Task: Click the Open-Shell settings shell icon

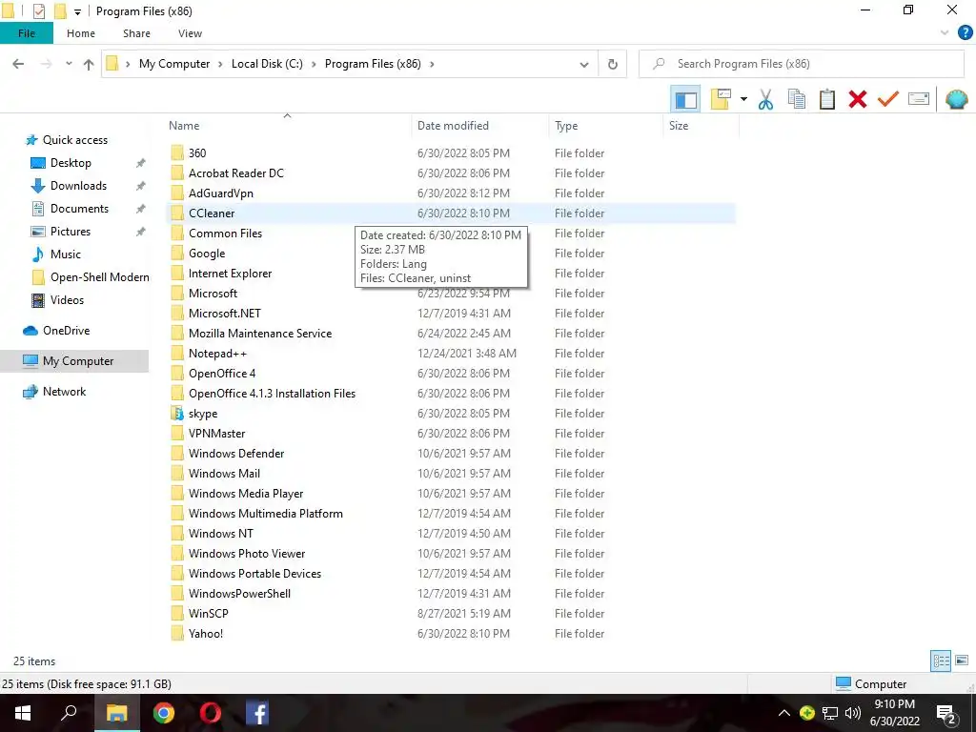Action: 957,99
